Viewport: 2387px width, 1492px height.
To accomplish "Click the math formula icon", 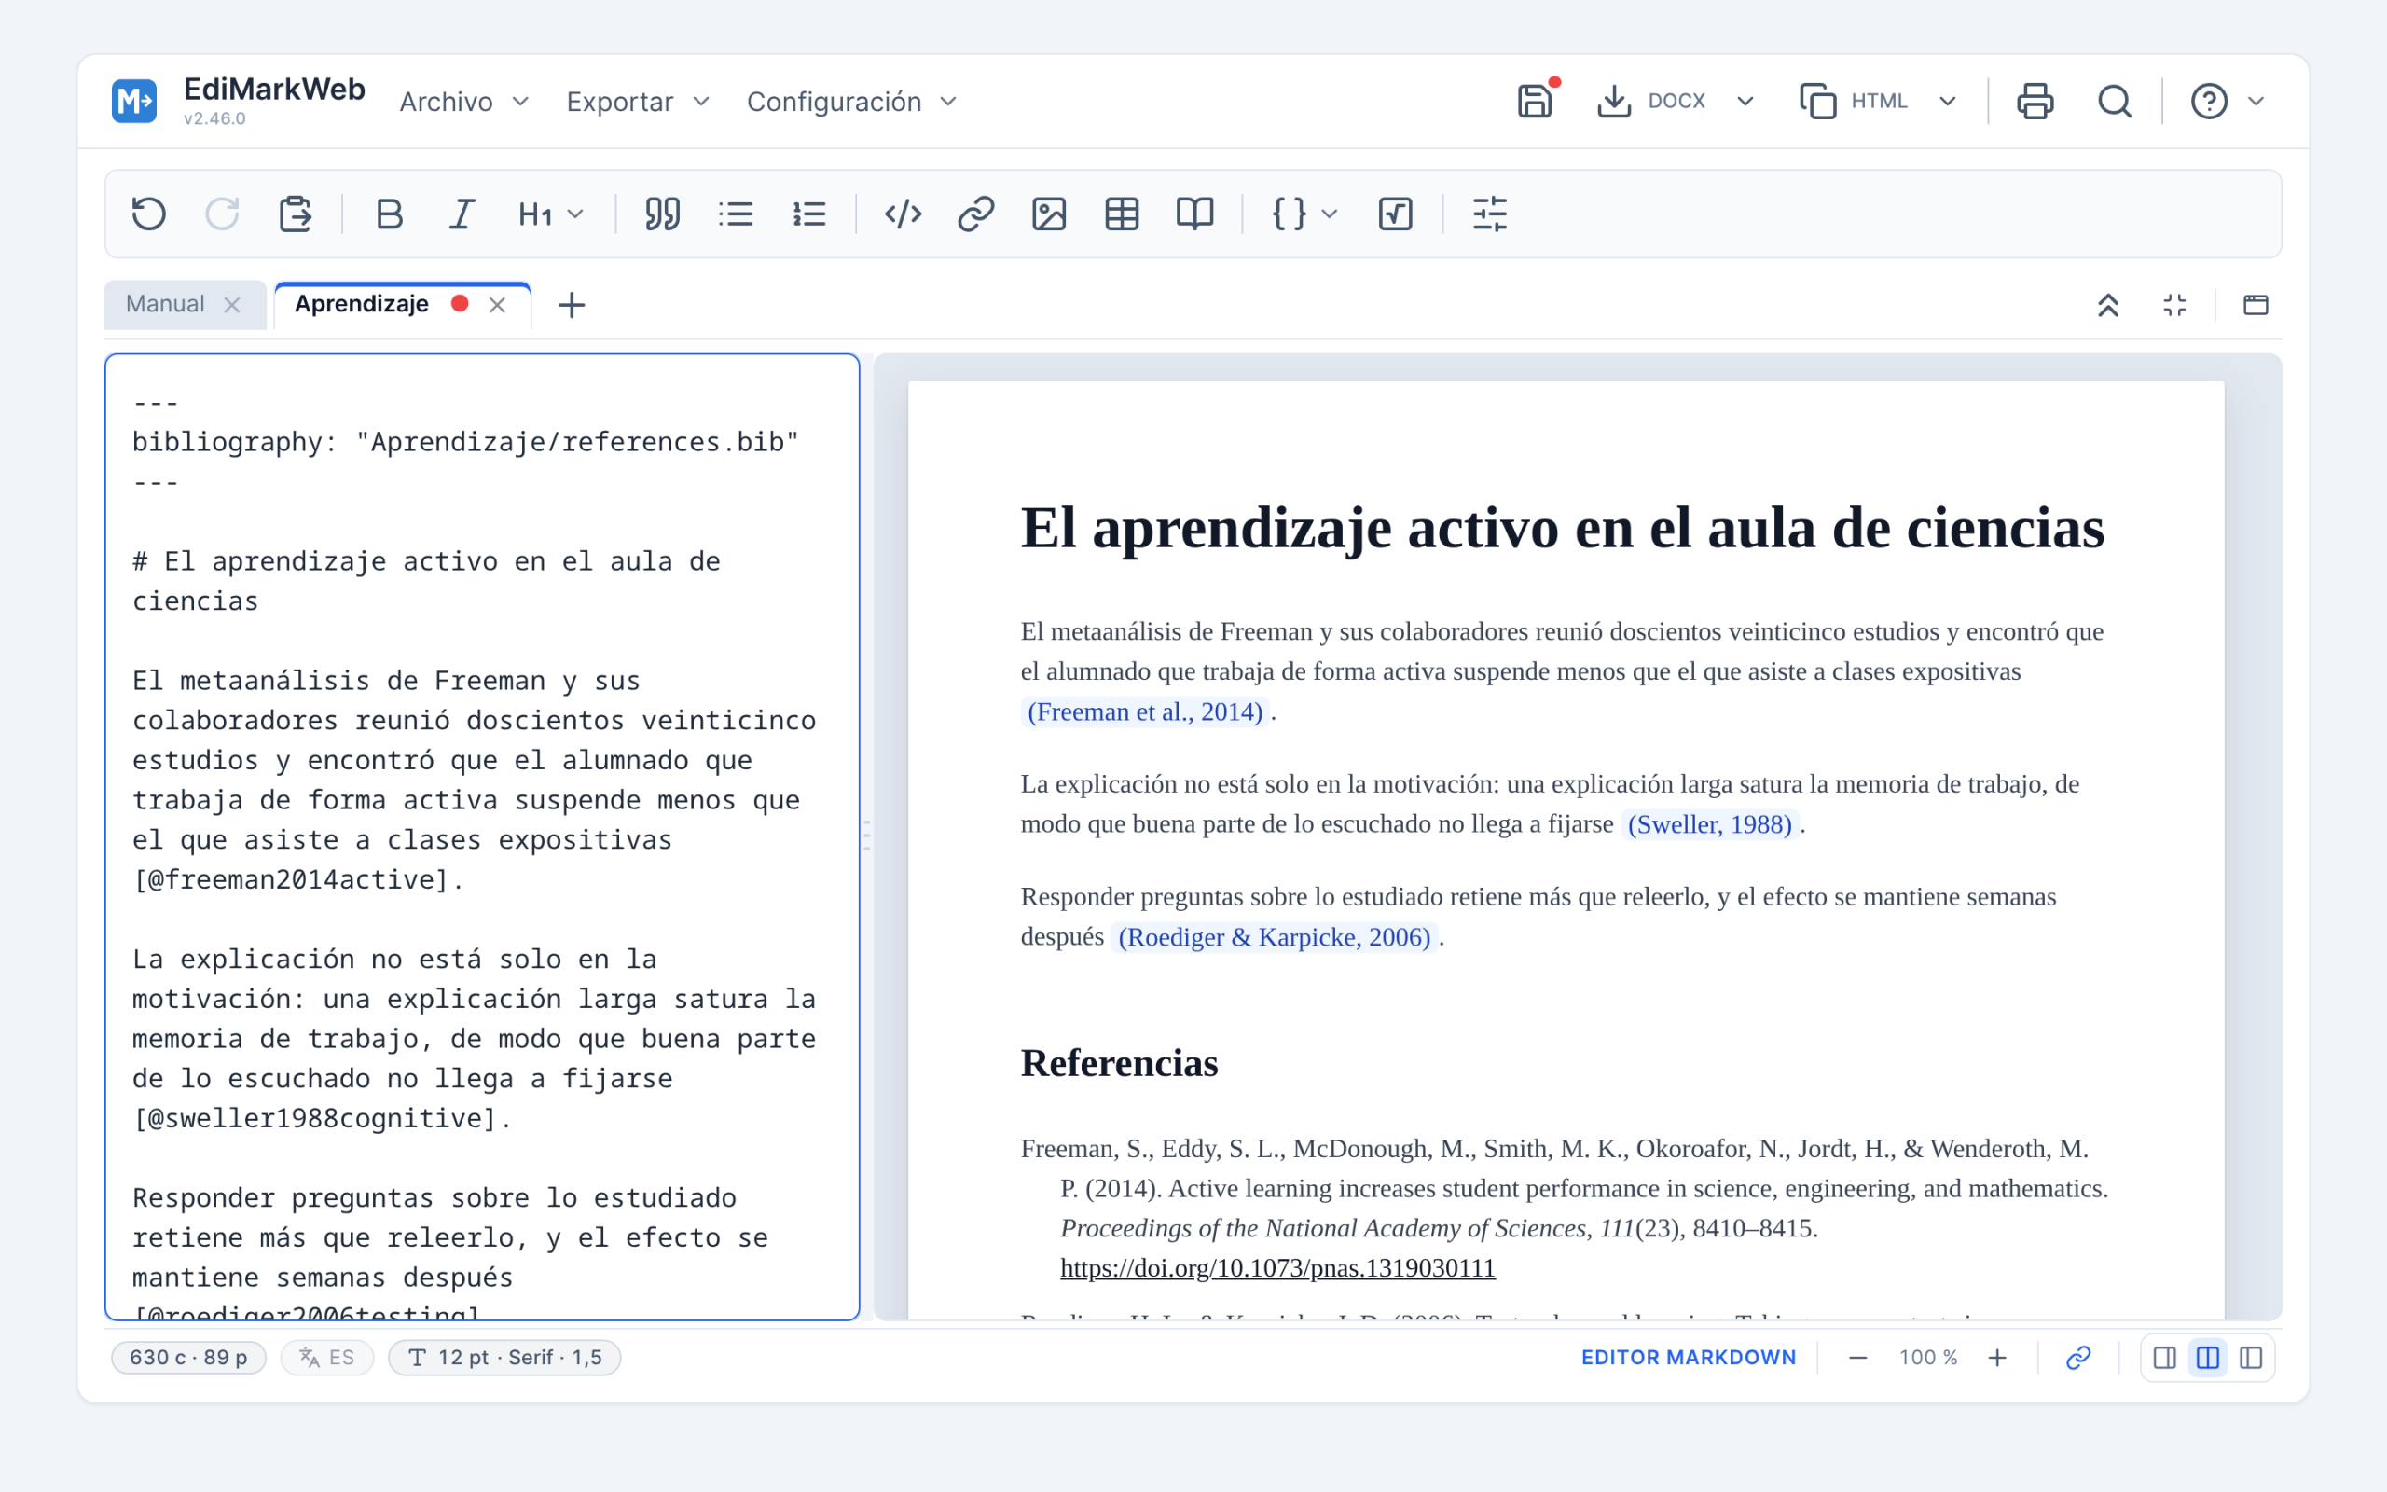I will pos(1396,214).
